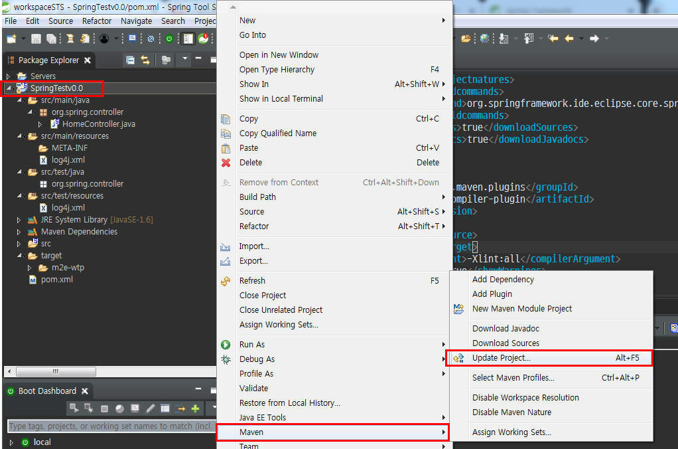Click the Save All toolbar icon
Viewport: 678px width, 449px height.
point(51,39)
